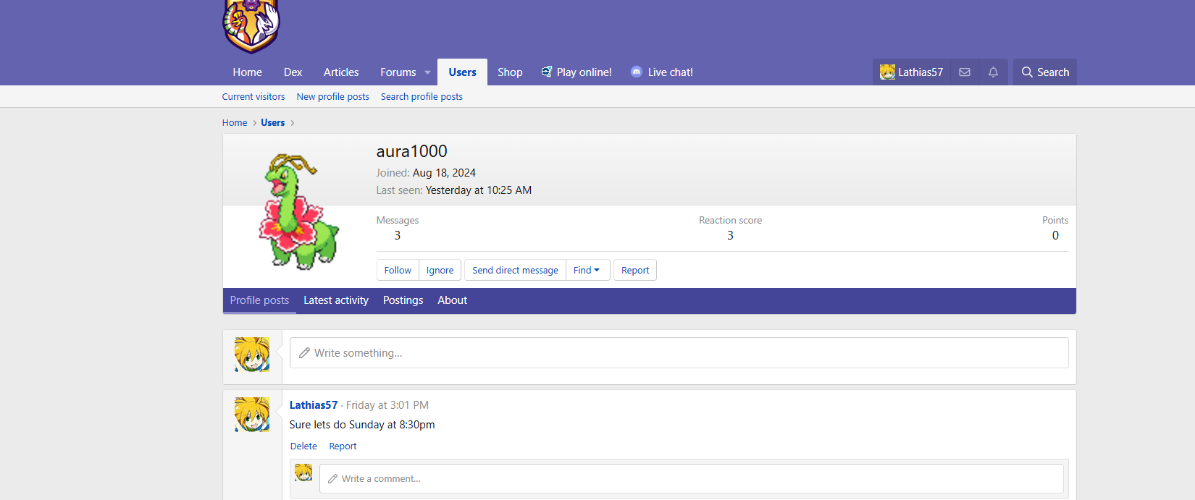Click the Lathias57 avatar in the navbar
Image resolution: width=1195 pixels, height=500 pixels.
coord(887,72)
